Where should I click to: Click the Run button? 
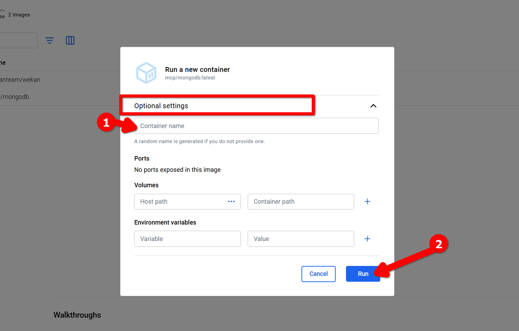pyautogui.click(x=363, y=274)
